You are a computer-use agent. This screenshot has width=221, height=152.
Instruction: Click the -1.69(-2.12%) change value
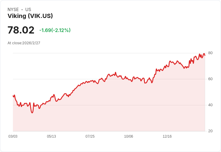(55, 30)
